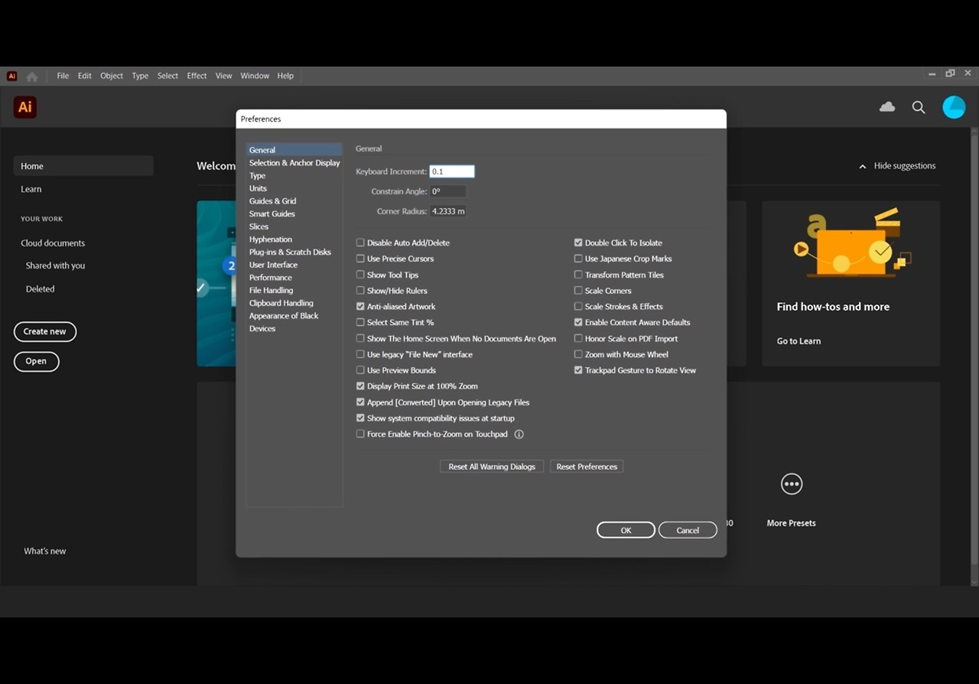Select Plug-ins & Scratch Disks category
The image size is (979, 684).
[x=291, y=252]
